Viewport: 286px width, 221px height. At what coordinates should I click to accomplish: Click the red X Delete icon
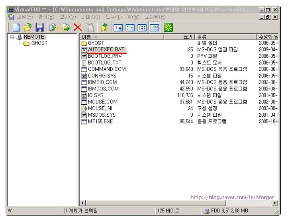(78, 27)
